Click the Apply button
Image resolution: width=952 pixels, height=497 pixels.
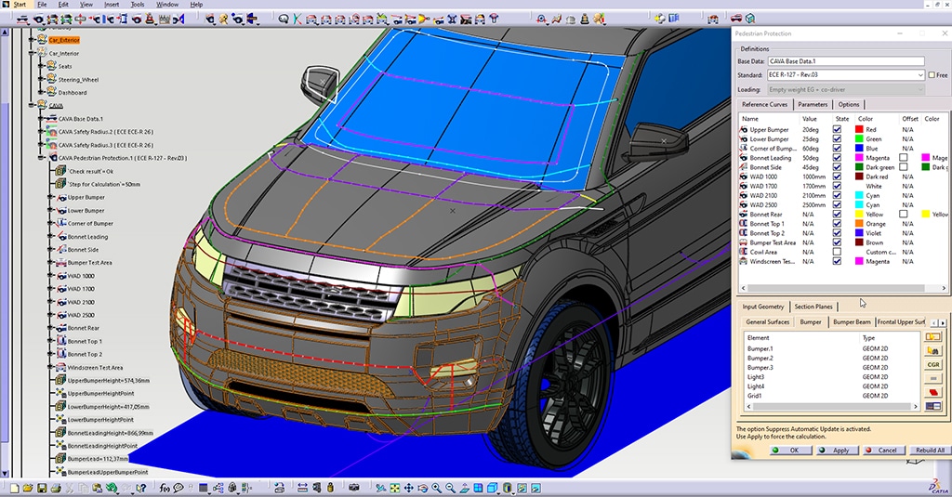pyautogui.click(x=837, y=451)
